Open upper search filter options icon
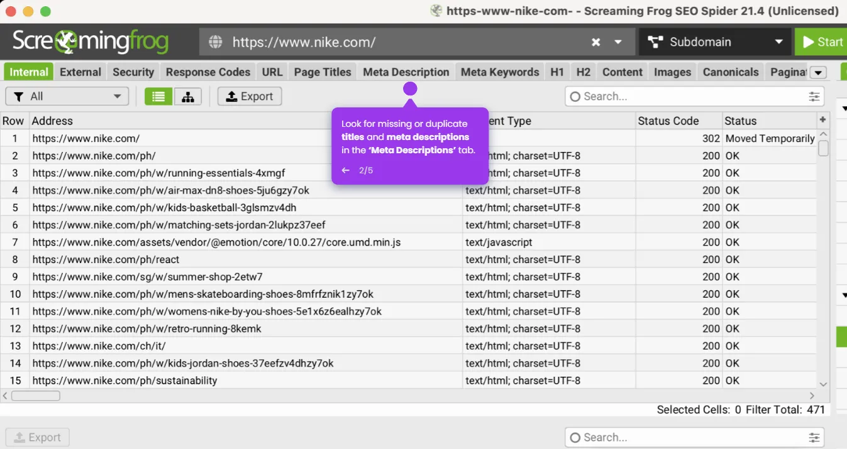 (x=814, y=96)
